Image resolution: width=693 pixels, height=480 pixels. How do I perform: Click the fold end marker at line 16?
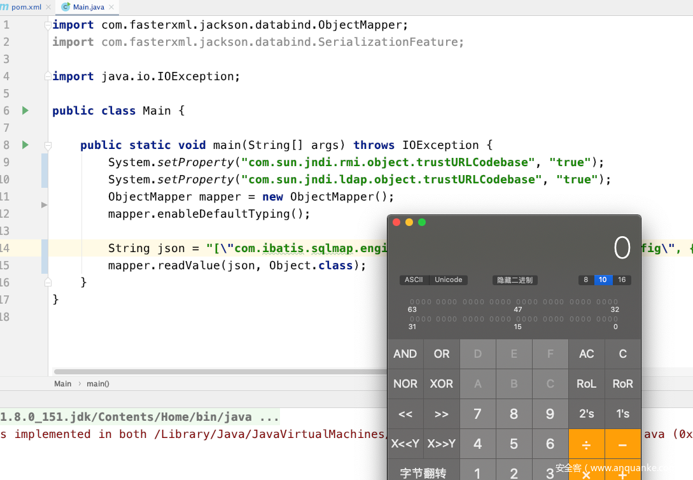(48, 283)
